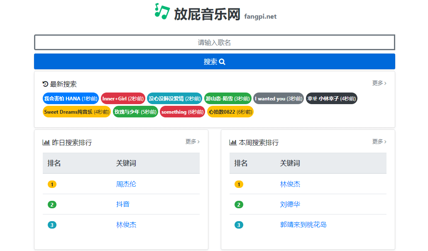Image resolution: width=428 pixels, height=251 pixels.
Task: Select the 刘德华 keyword link
Action: [290, 204]
